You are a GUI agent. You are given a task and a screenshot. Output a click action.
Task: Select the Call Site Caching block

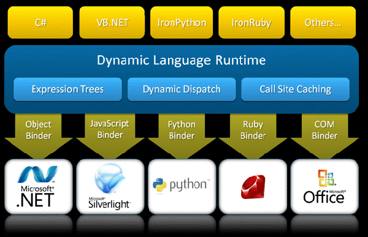296,89
